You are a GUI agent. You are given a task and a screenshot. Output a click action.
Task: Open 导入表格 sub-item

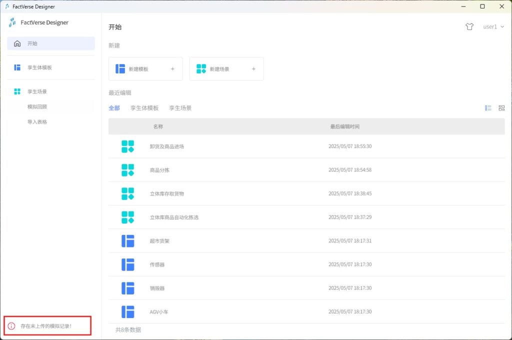(37, 121)
